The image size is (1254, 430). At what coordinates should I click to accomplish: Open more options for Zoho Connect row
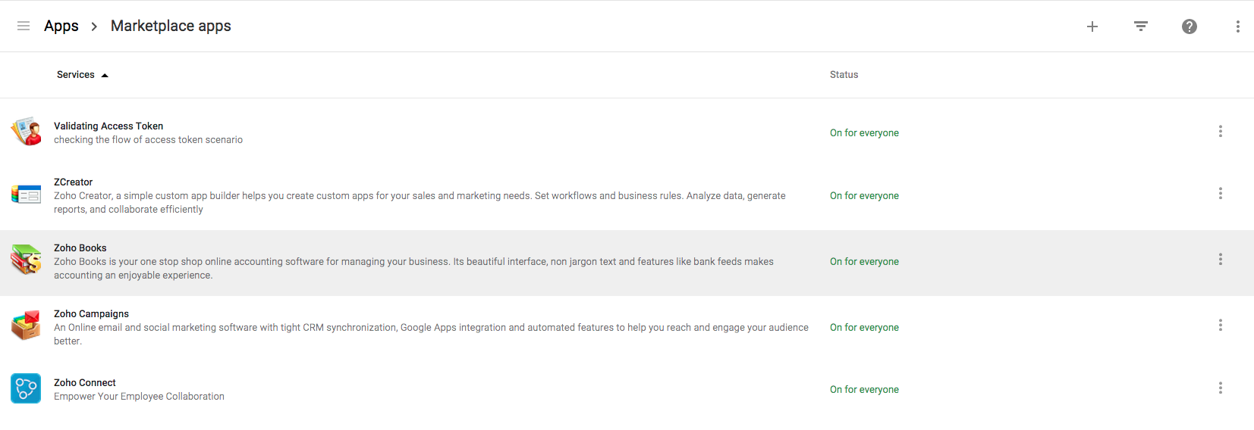pyautogui.click(x=1221, y=388)
